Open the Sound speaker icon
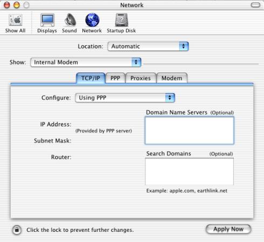Viewport: 264px width, 242px height. click(70, 20)
